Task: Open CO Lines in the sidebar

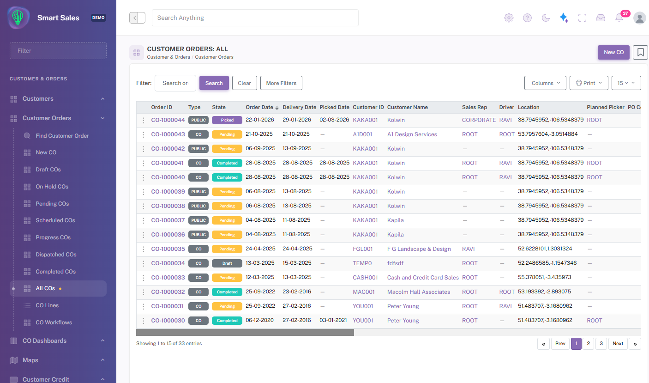Action: click(47, 305)
